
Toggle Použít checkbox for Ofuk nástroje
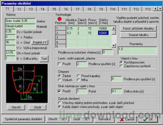[59, 91]
